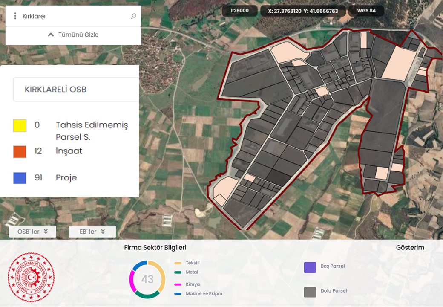Click the Makine ve Ekipm legend marker
The height and width of the screenshot is (307, 443).
(x=178, y=294)
